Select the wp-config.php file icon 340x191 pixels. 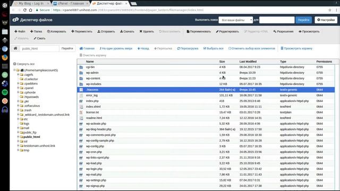pyautogui.click(x=81, y=146)
